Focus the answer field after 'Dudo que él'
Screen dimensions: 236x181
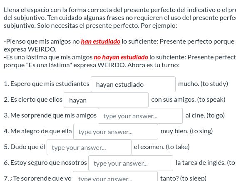click(89, 147)
